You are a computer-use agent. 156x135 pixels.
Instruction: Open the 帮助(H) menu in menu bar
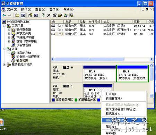pos(69,9)
